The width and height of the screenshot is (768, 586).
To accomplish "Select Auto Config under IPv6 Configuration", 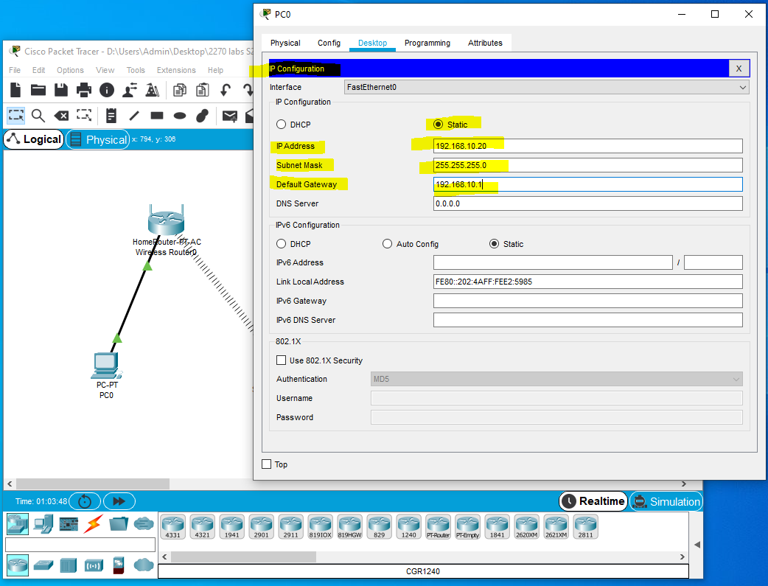I will click(387, 243).
